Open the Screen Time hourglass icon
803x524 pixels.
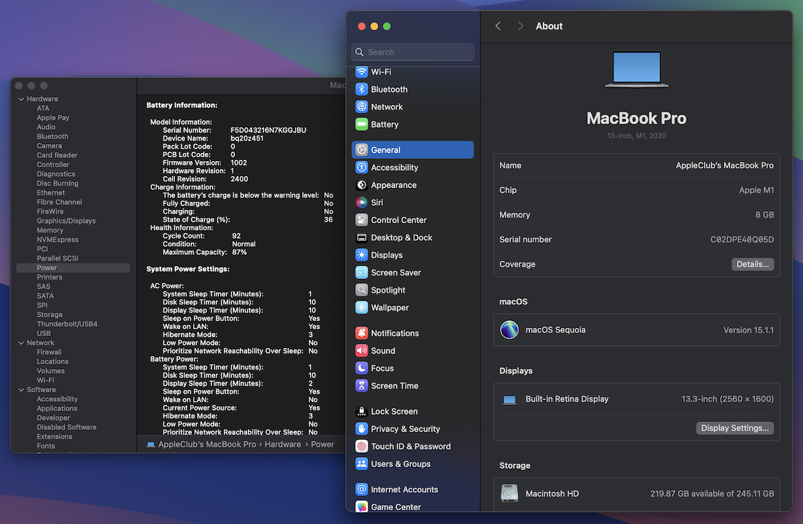point(361,386)
